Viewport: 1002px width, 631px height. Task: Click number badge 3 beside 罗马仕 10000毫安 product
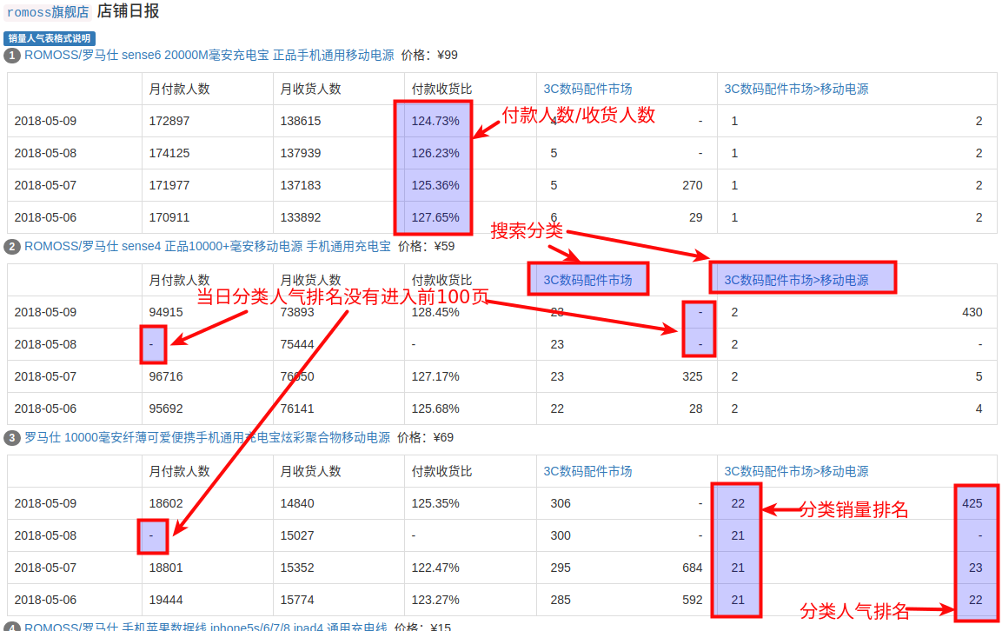(12, 438)
